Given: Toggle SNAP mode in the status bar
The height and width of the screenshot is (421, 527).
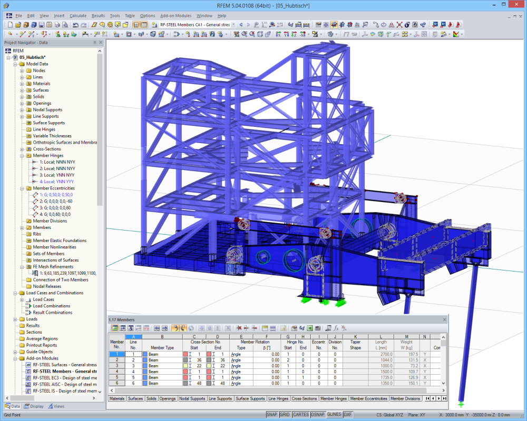Looking at the screenshot, I should tap(271, 414).
